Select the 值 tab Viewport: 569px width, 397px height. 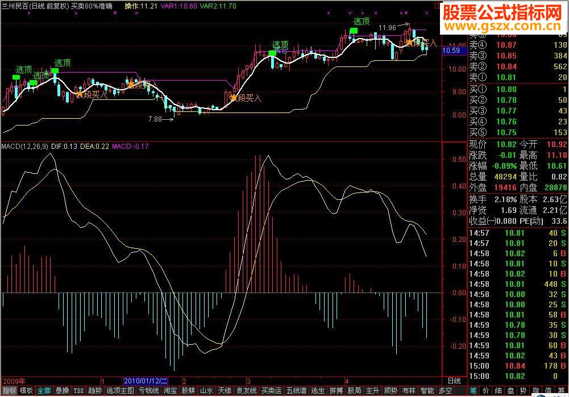coord(548,391)
